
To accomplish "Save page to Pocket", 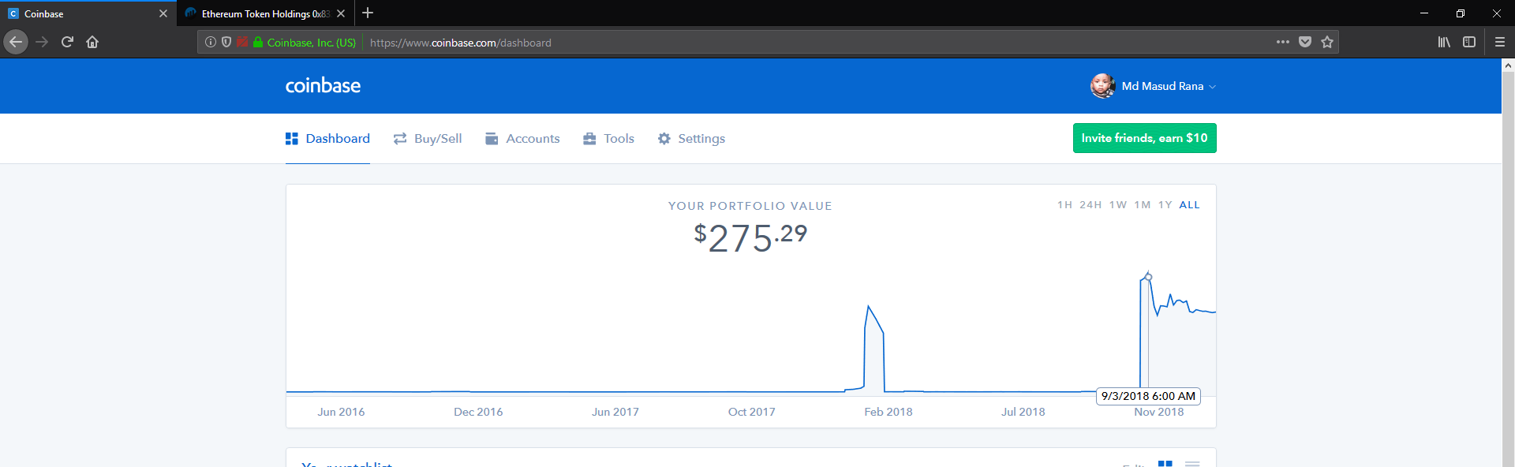I will click(1305, 42).
